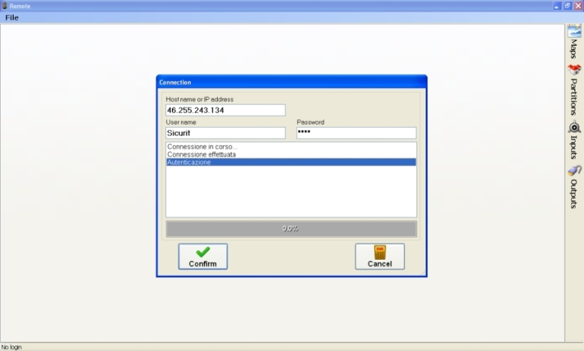The height and width of the screenshot is (351, 584).
Task: Open the File menu
Action: tap(12, 18)
